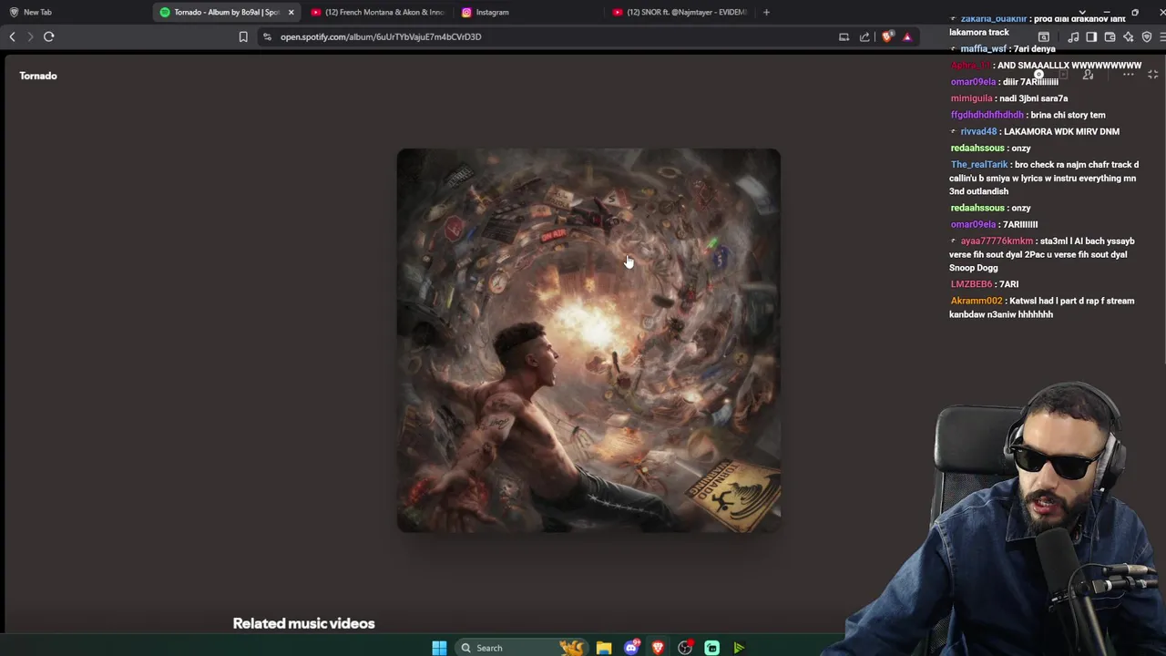Screen dimensions: 1166x656
Task: Open Discord from the taskbar
Action: click(631, 648)
